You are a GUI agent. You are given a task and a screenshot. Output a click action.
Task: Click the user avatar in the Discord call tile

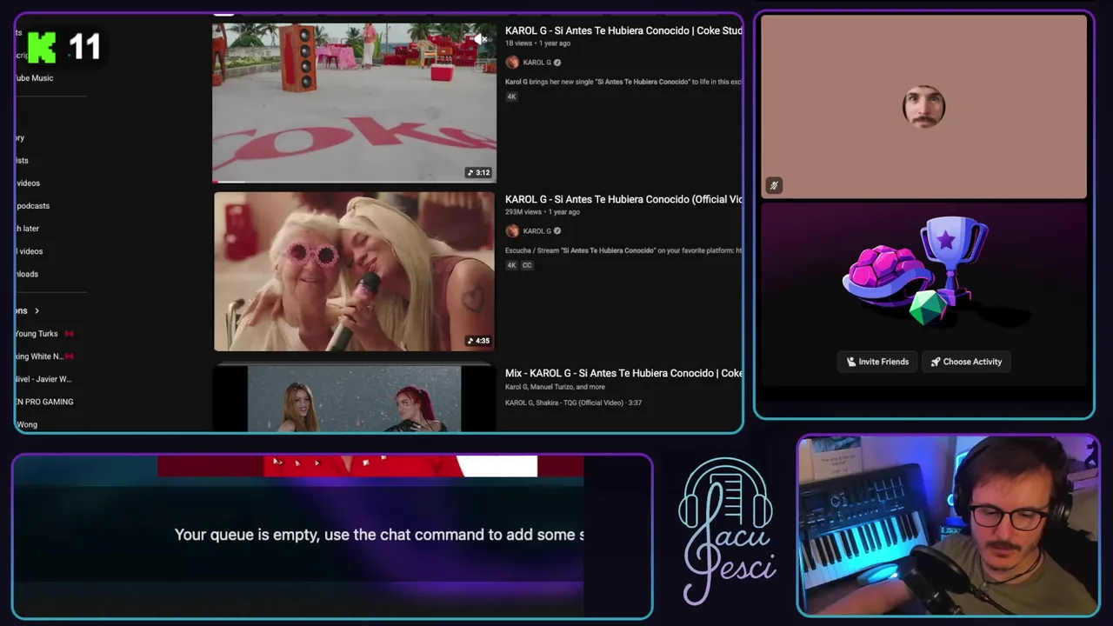tap(923, 107)
